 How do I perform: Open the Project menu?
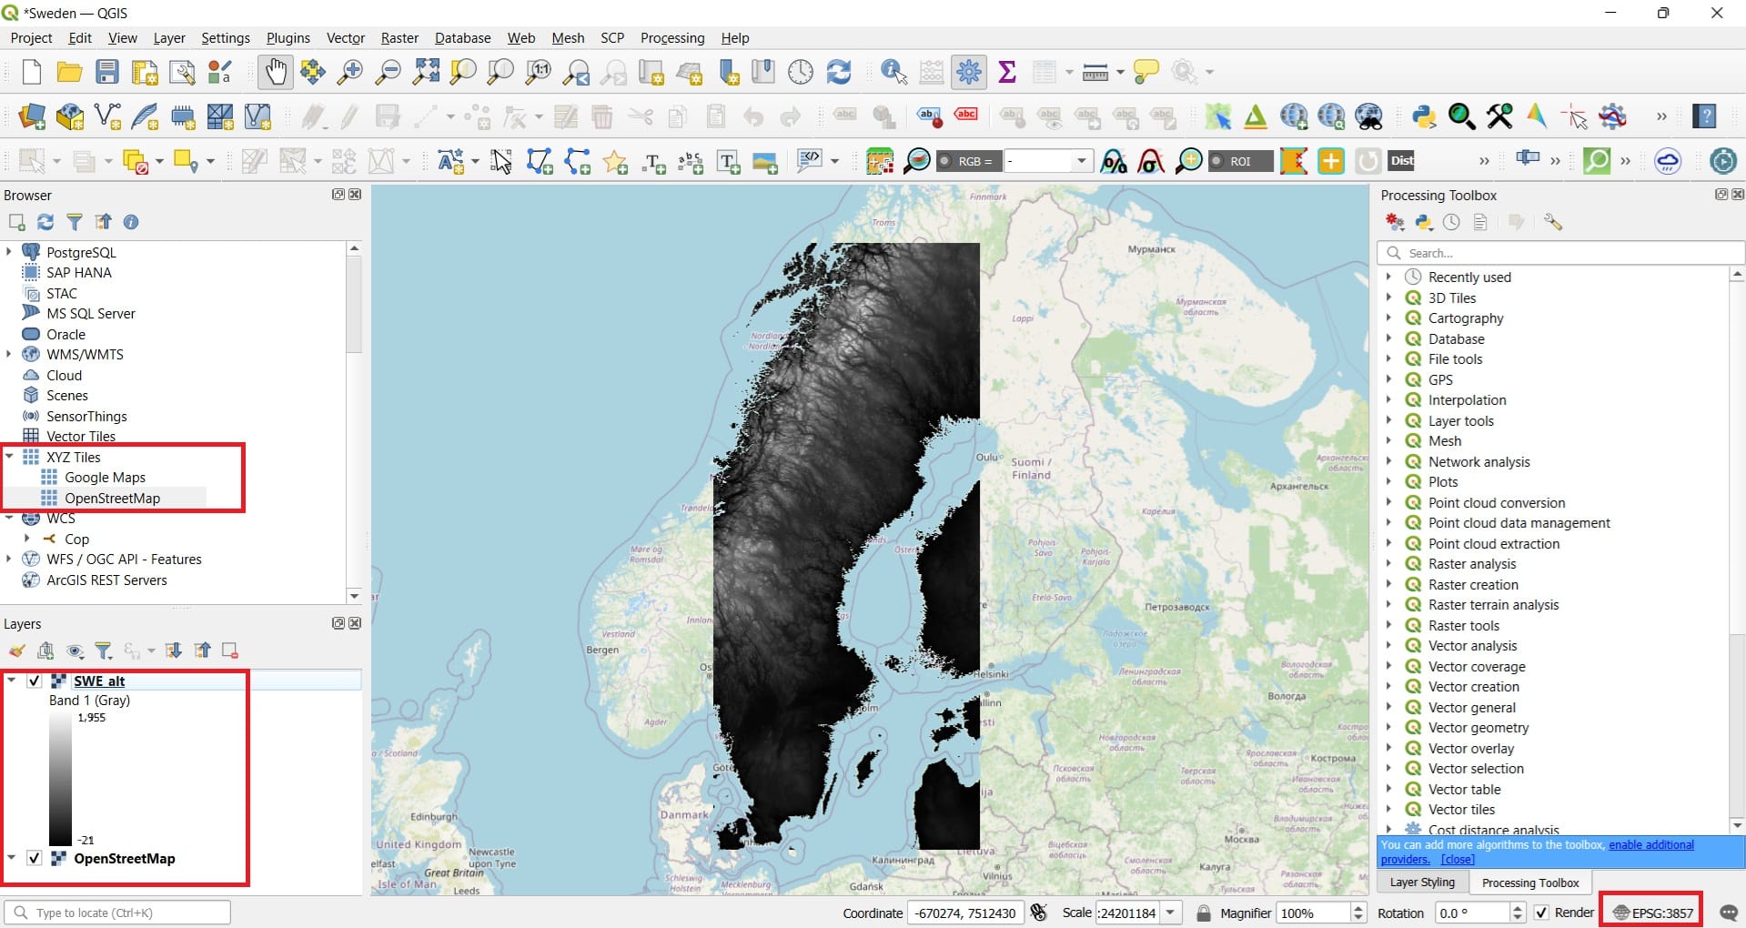pos(31,38)
